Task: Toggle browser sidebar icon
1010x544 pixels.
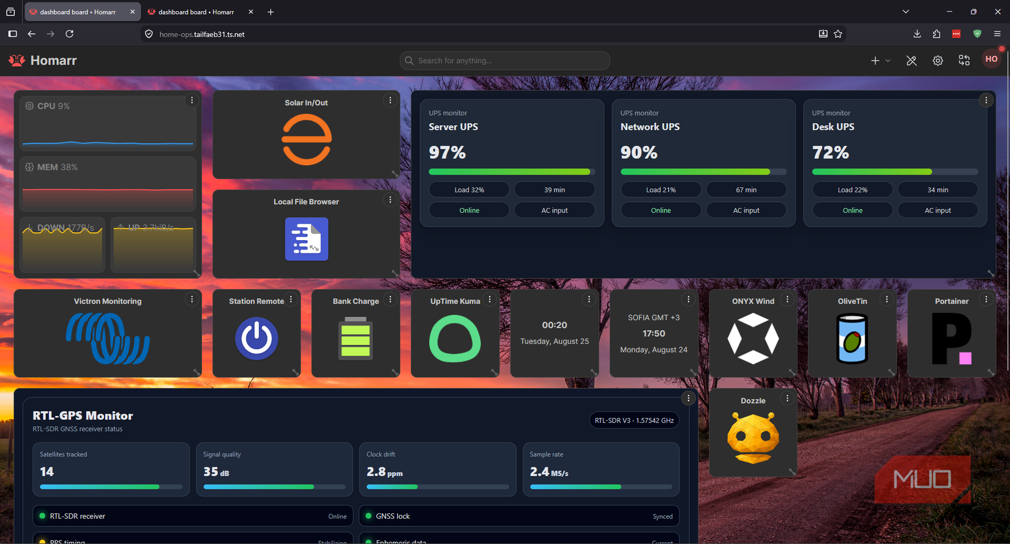Action: [x=12, y=34]
